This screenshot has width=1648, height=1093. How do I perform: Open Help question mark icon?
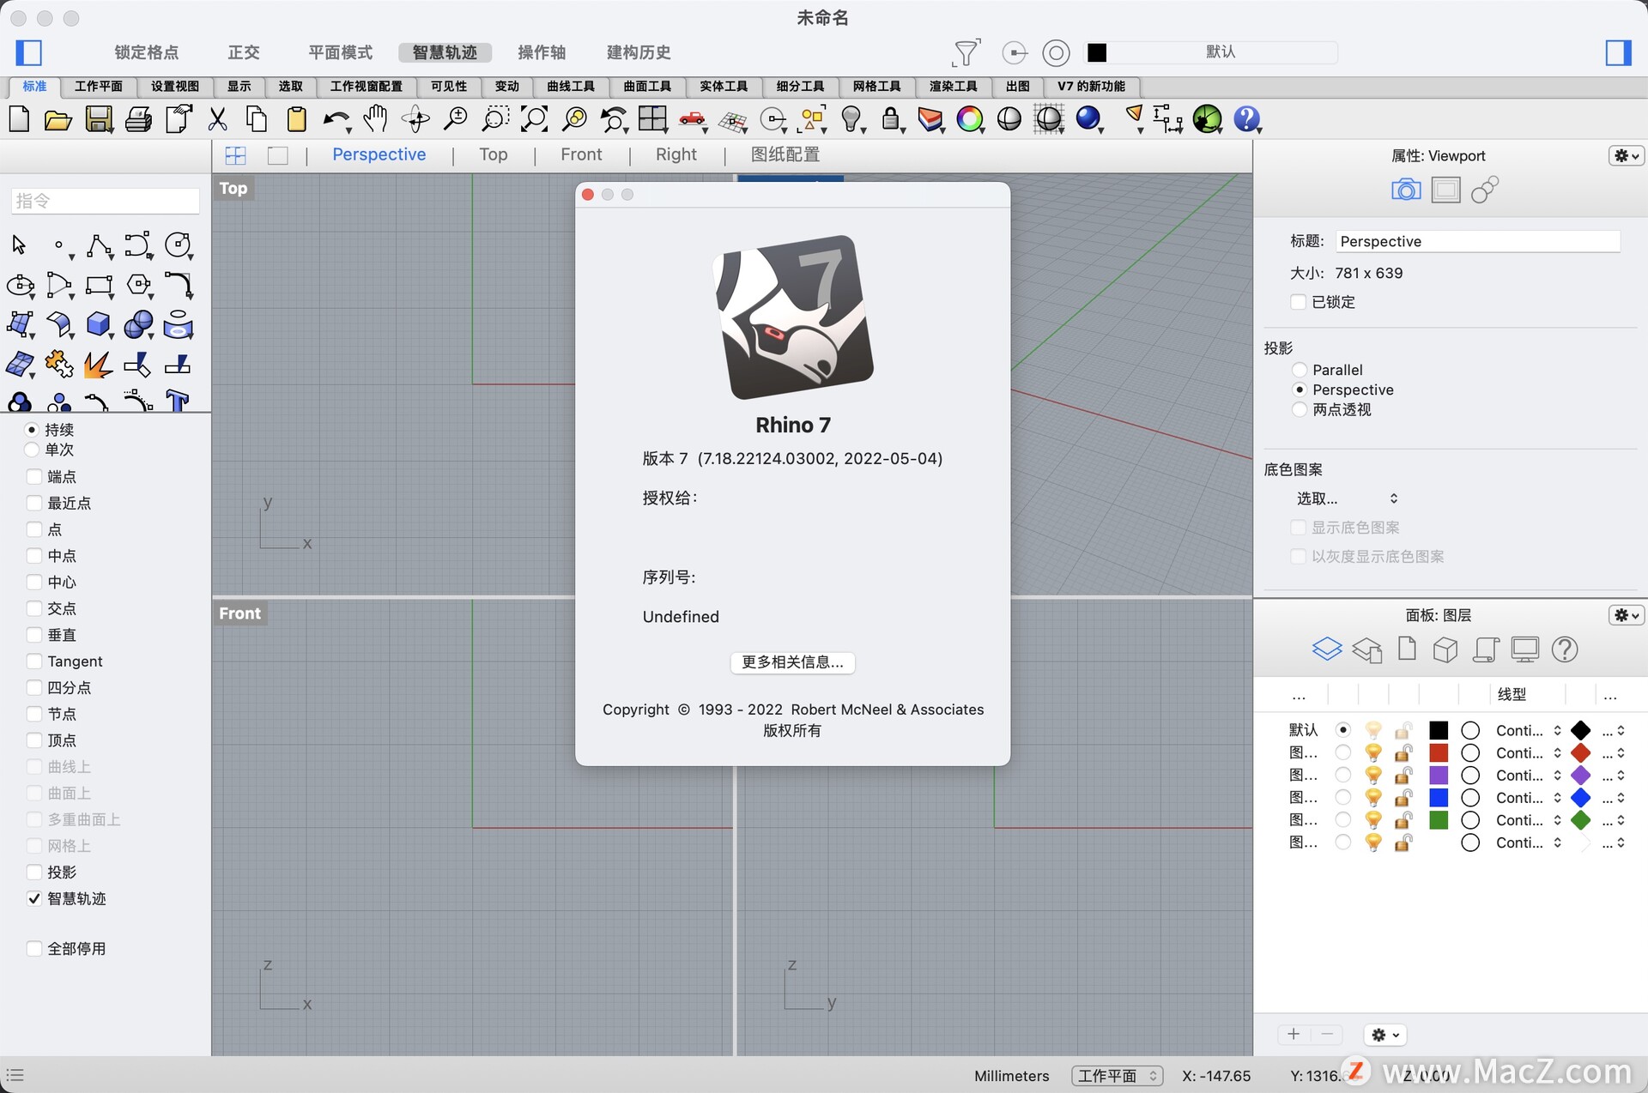pyautogui.click(x=1246, y=119)
